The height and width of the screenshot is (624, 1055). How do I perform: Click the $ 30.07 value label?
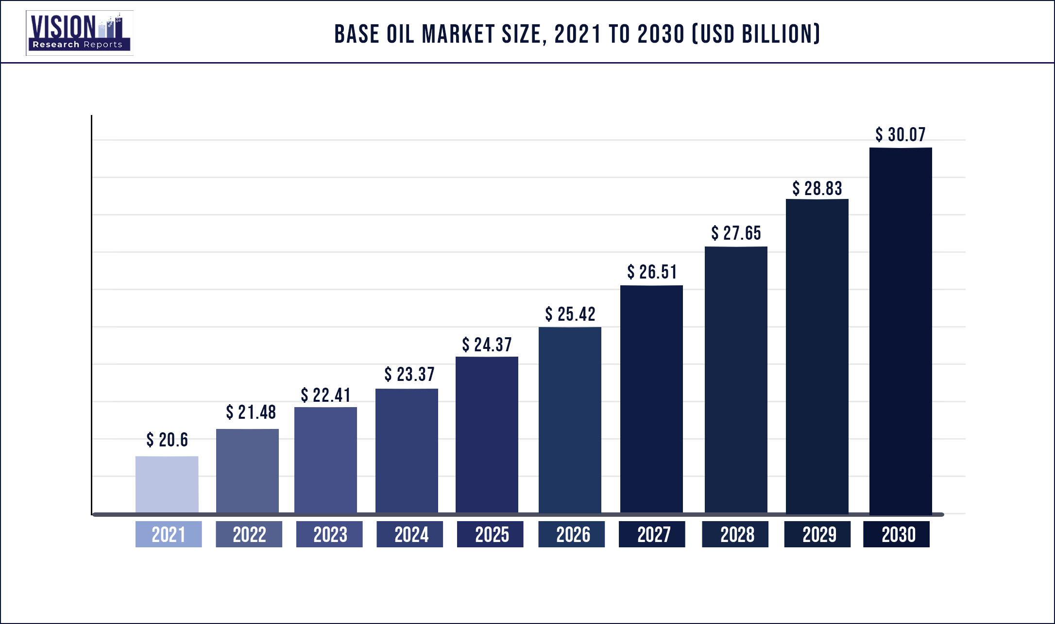tap(901, 134)
